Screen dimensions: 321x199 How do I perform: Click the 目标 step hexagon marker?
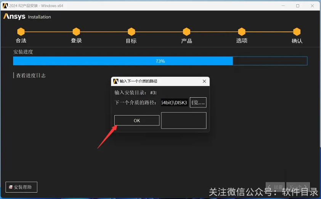(x=131, y=32)
